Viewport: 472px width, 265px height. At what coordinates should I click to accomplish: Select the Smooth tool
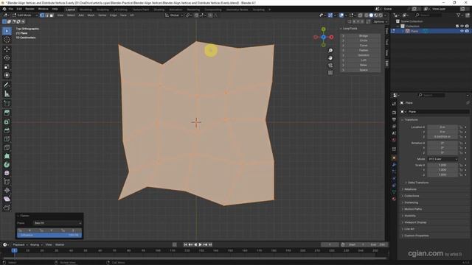click(x=7, y=174)
